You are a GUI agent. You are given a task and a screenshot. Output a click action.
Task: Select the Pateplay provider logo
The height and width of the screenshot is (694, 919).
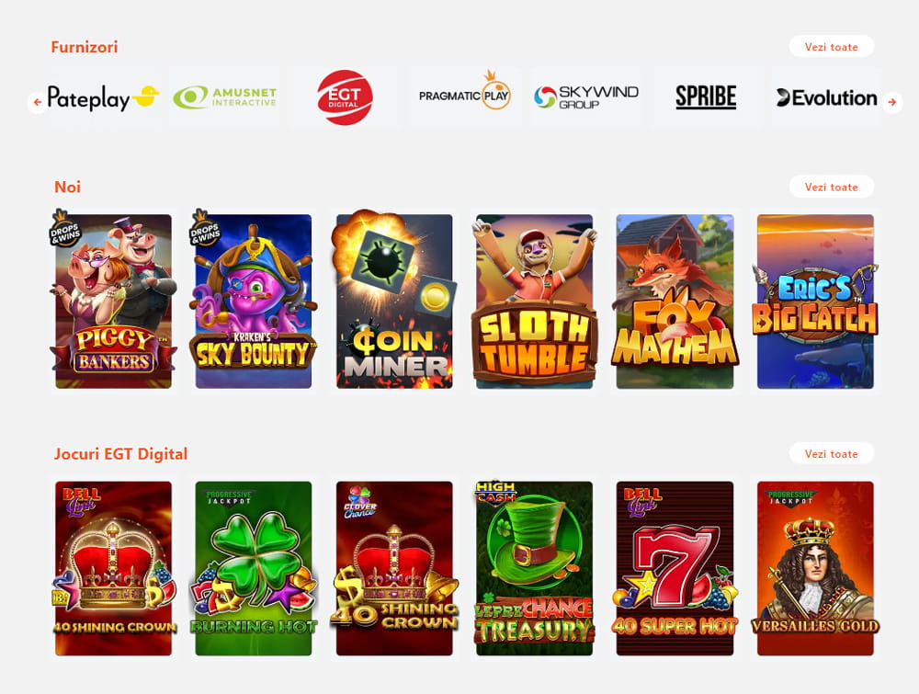coord(103,97)
